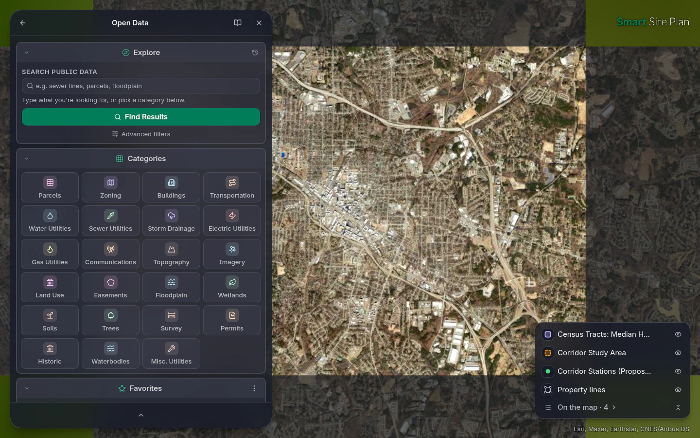Open the Easements category

click(x=110, y=287)
